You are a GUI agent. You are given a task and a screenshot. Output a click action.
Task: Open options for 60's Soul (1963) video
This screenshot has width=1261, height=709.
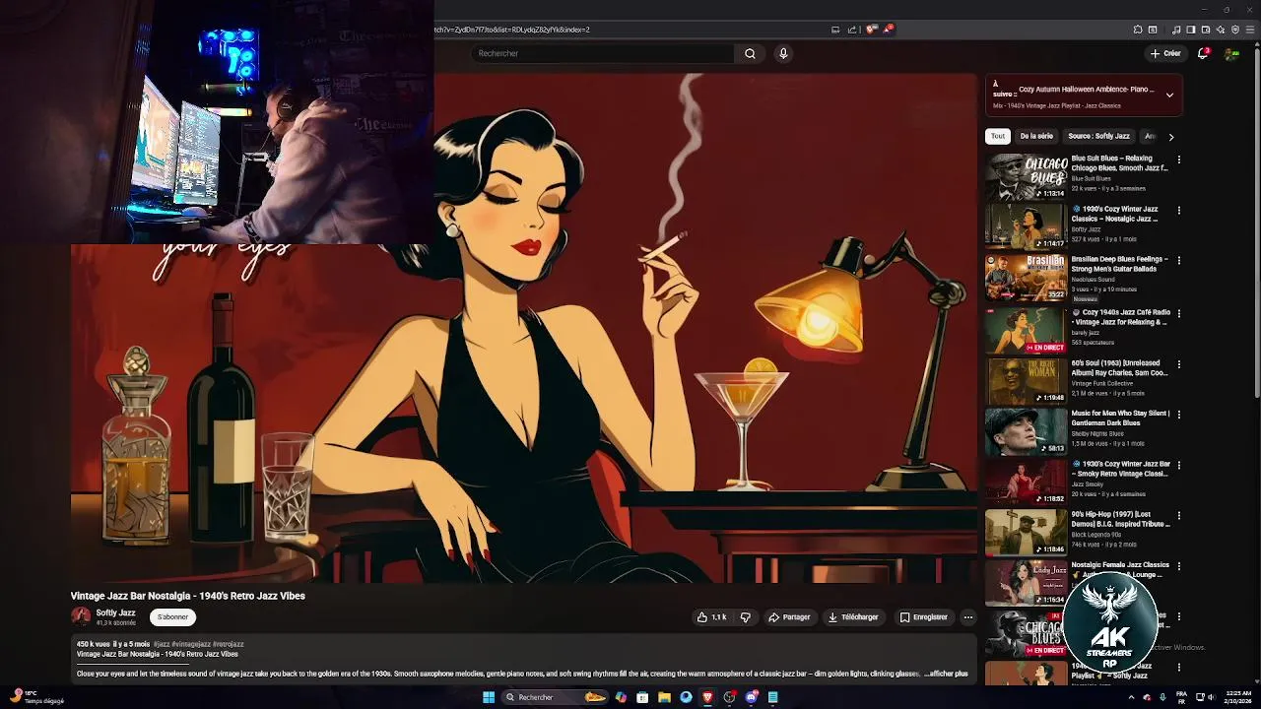(x=1178, y=364)
